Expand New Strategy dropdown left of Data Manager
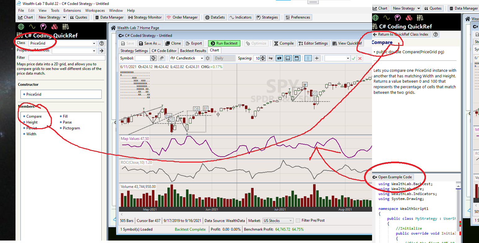Viewport: 479px width, 243px height. click(64, 17)
